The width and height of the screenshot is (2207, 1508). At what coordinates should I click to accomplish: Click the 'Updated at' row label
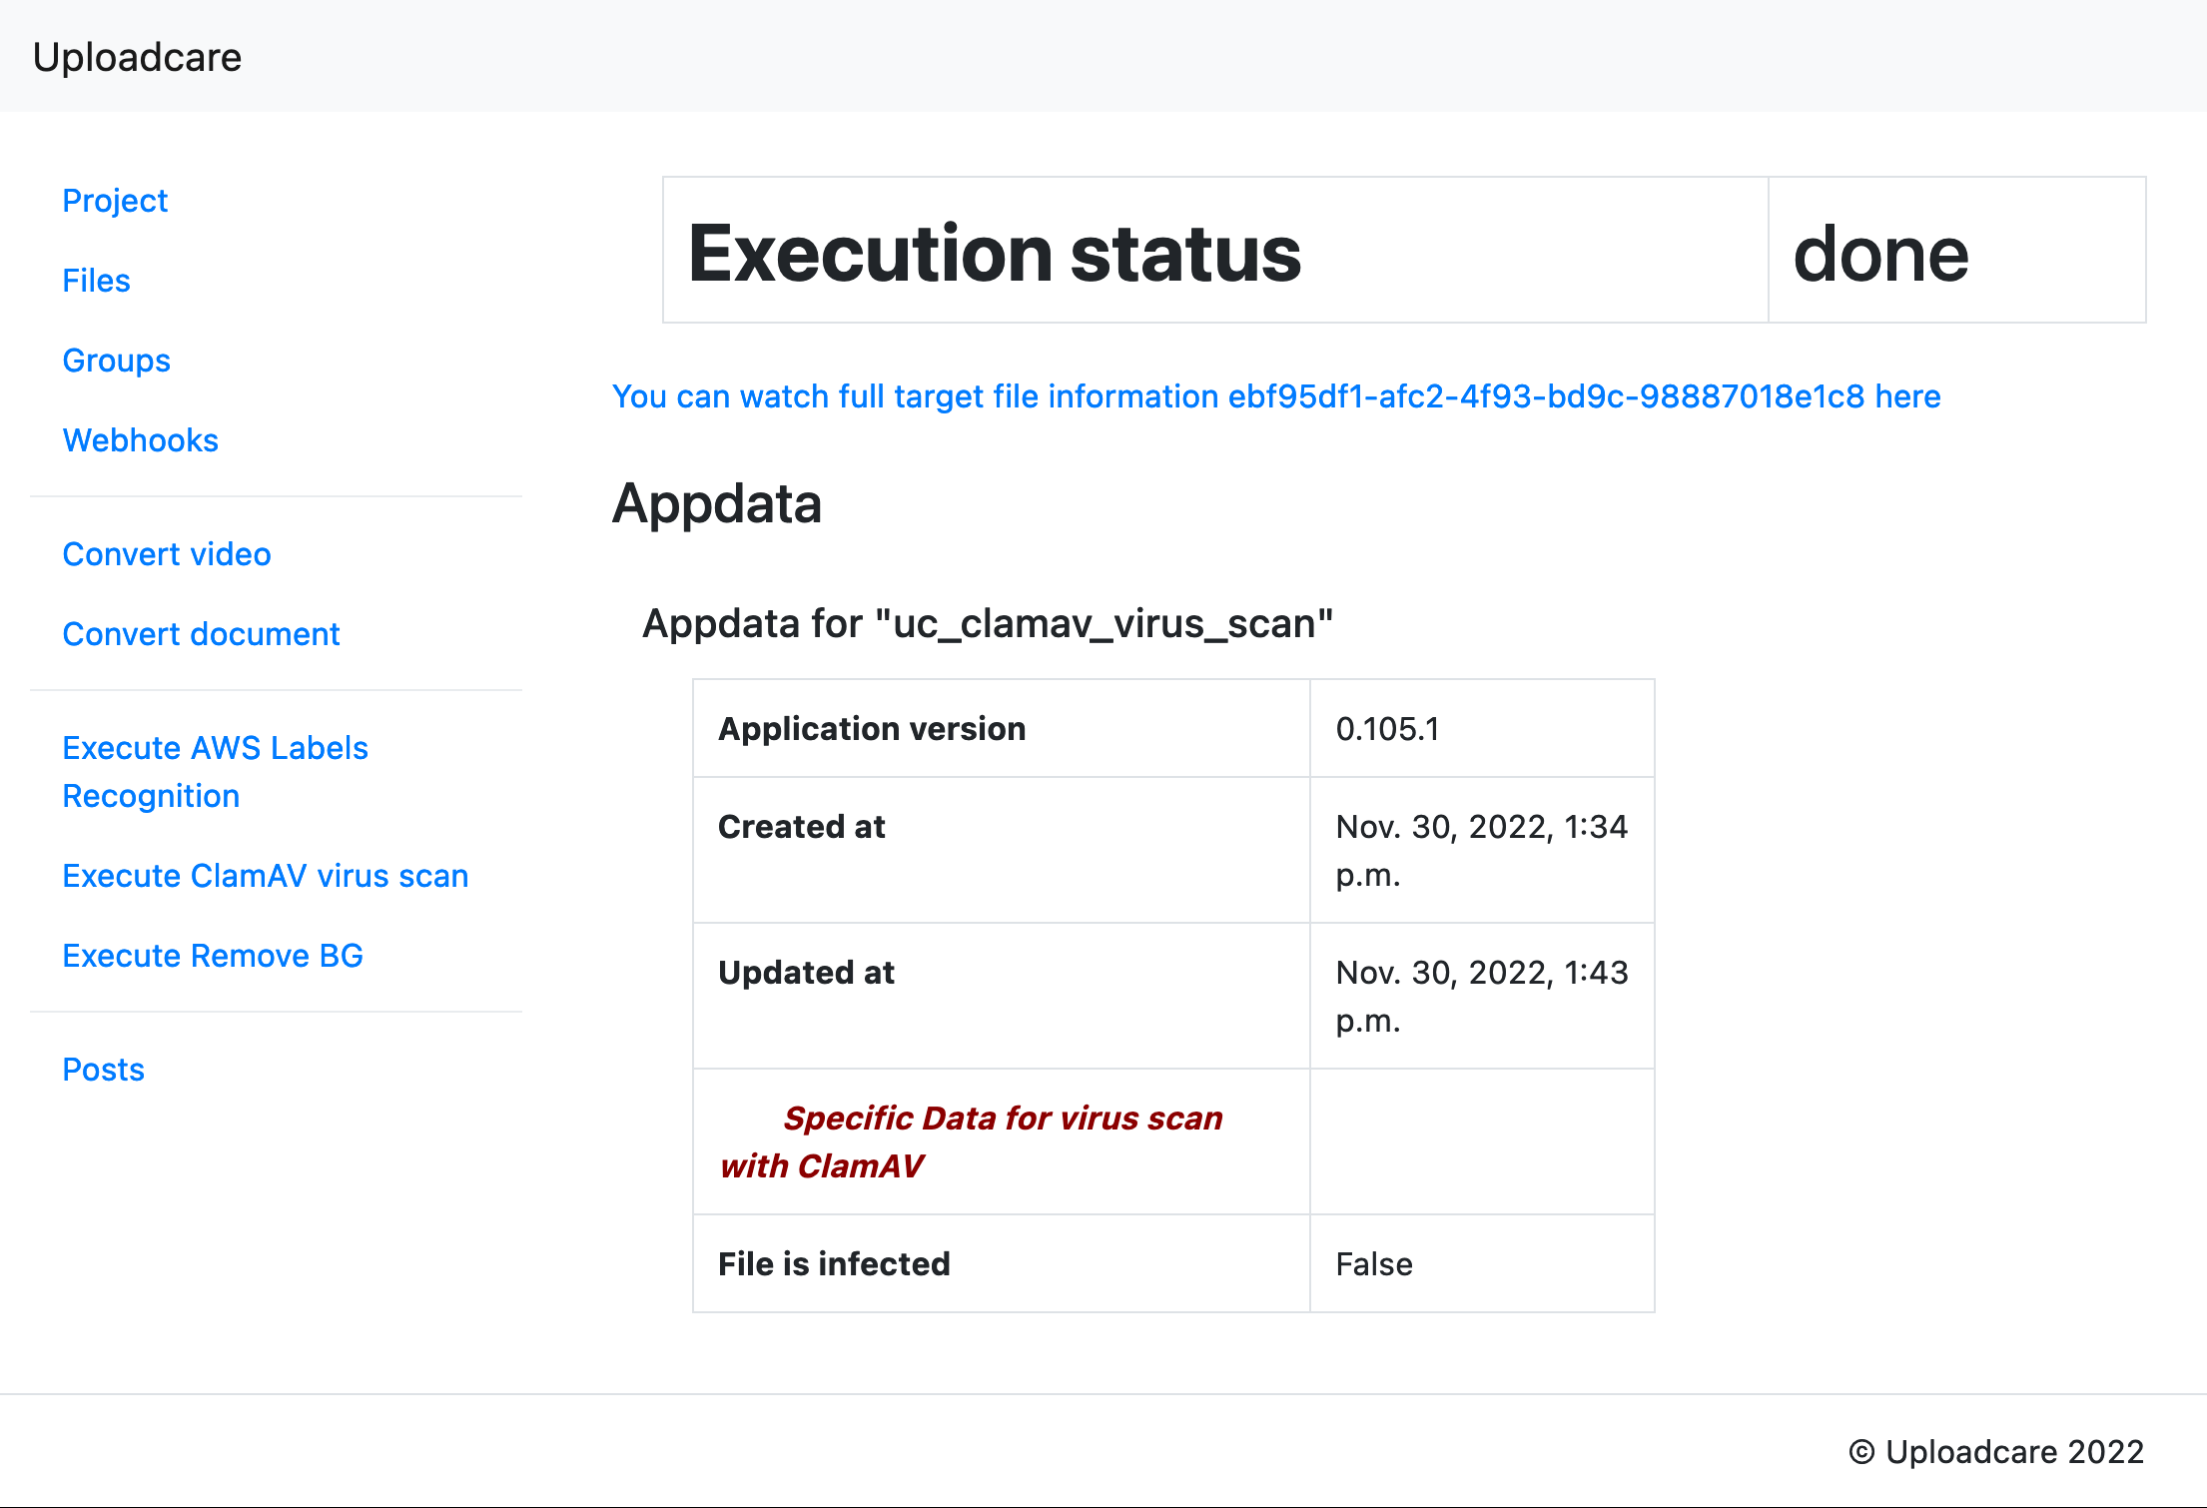tap(806, 973)
